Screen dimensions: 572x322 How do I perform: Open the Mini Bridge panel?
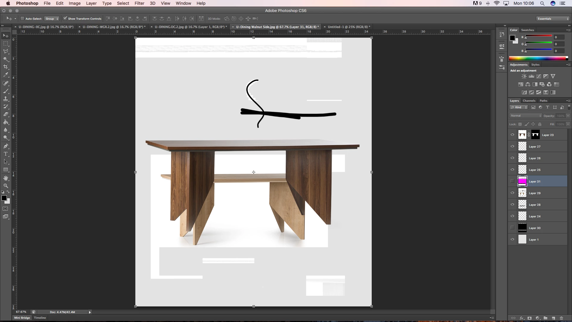22,318
